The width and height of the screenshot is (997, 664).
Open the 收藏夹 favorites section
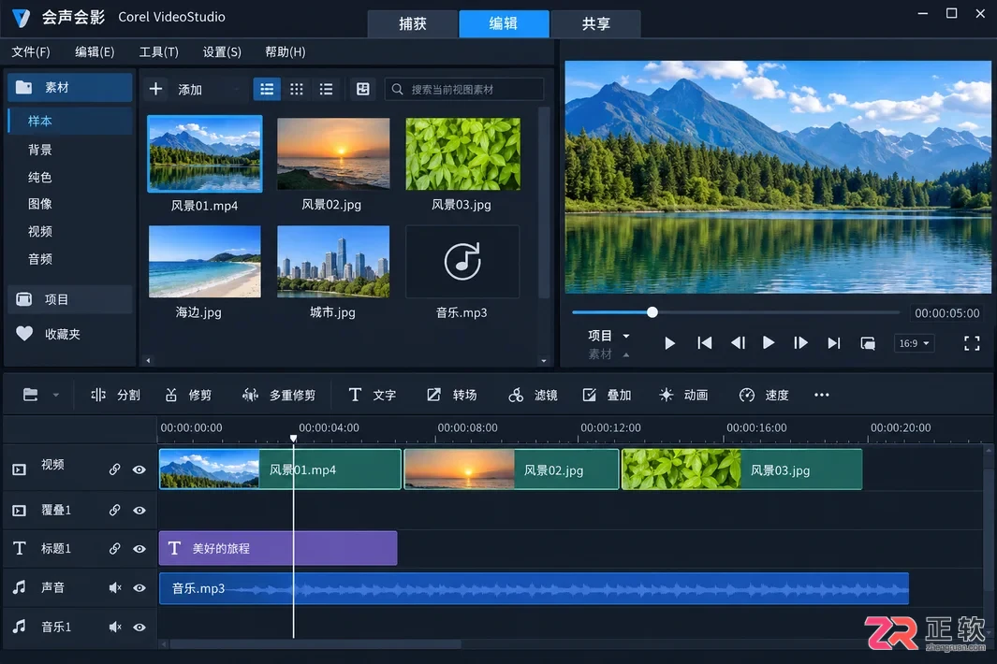pyautogui.click(x=70, y=334)
